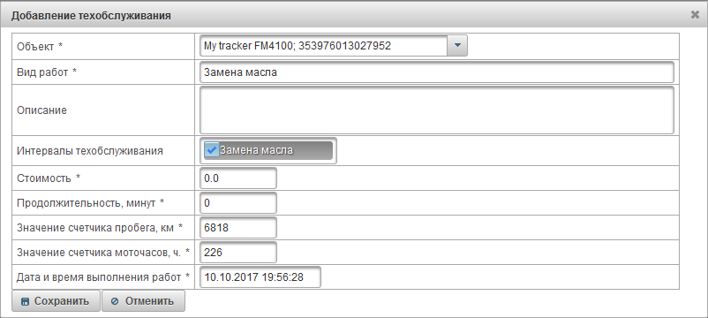
Task: Select the Замена масла interval item text
Action: click(257, 150)
